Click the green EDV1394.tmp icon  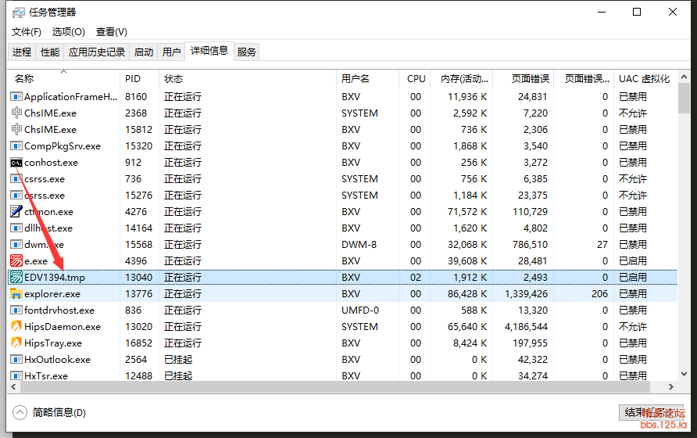[16, 278]
